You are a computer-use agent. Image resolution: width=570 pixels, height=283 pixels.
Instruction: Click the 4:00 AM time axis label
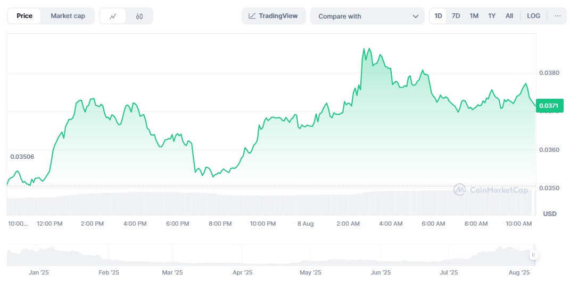(x=391, y=224)
